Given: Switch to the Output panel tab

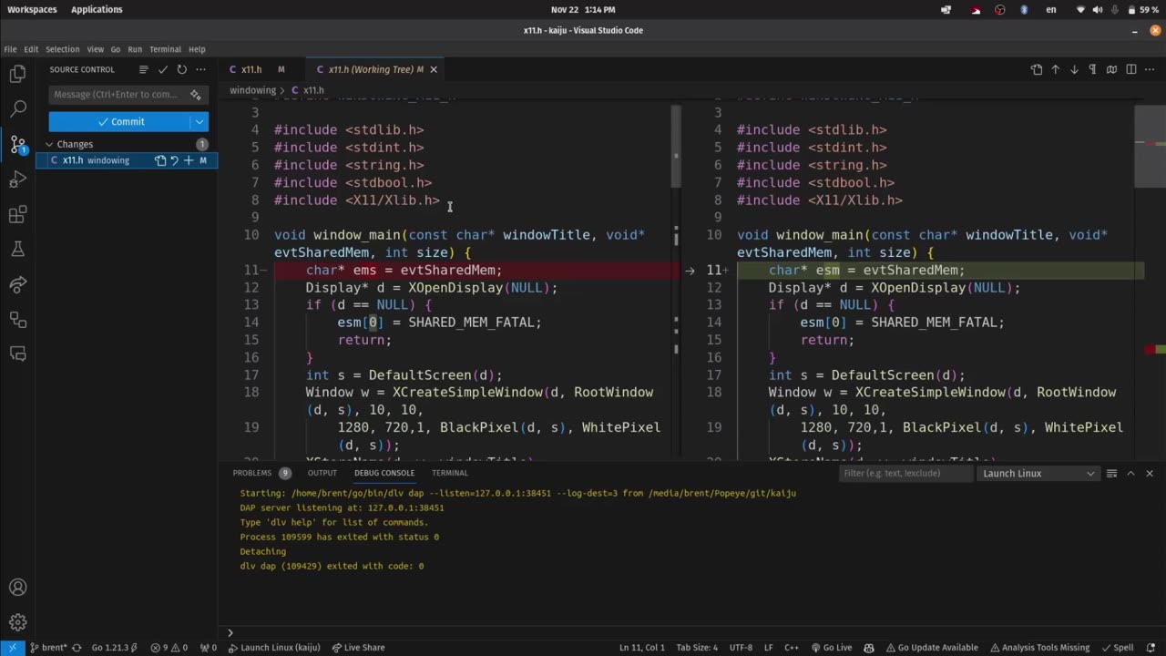Looking at the screenshot, I should point(322,473).
